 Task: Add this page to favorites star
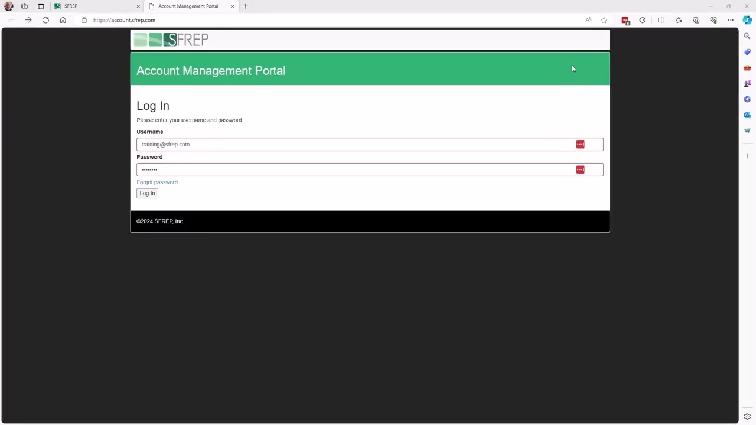click(604, 20)
